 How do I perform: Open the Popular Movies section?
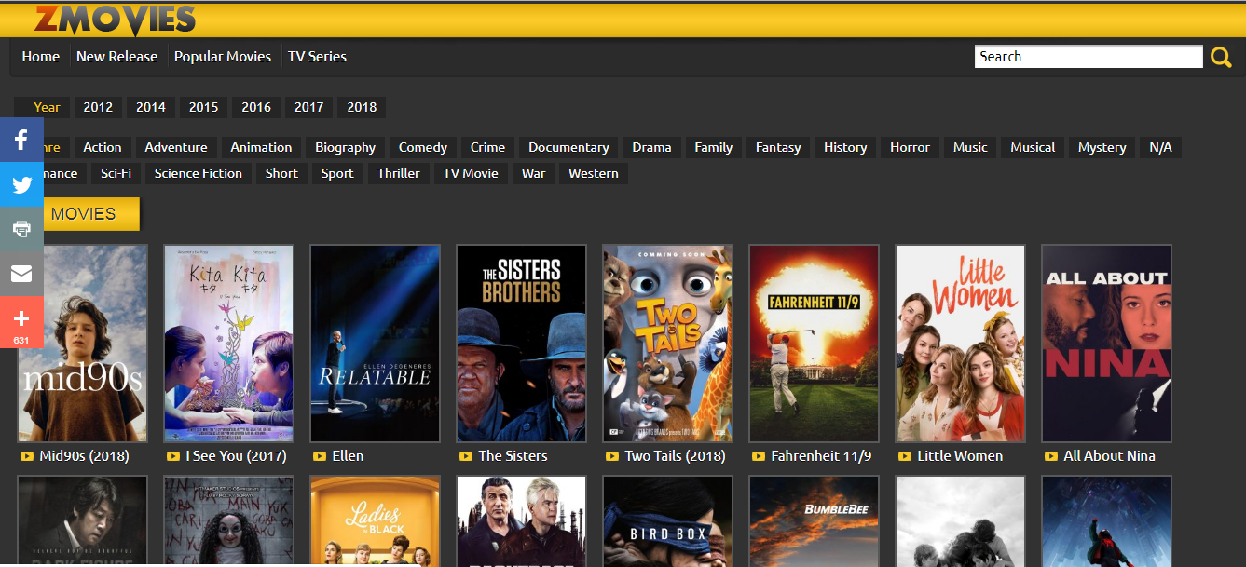223,57
